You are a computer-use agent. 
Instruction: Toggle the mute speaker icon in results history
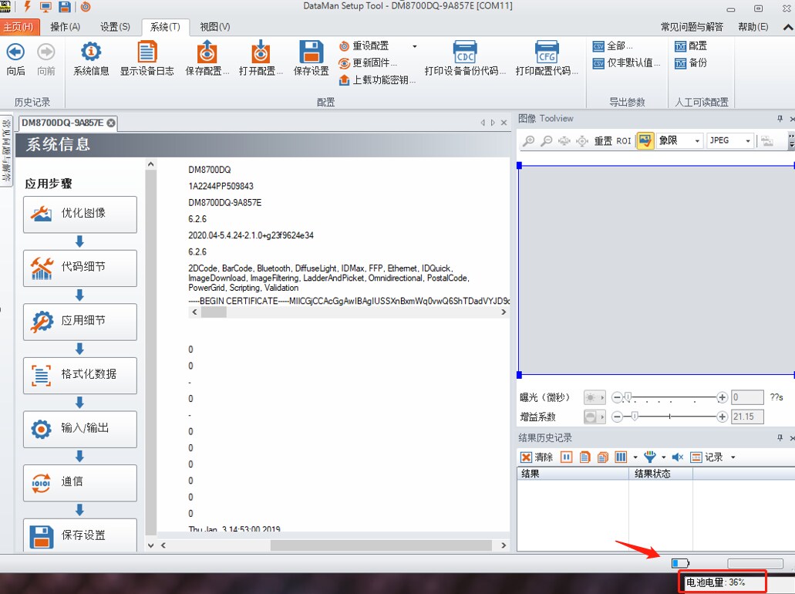click(x=678, y=457)
